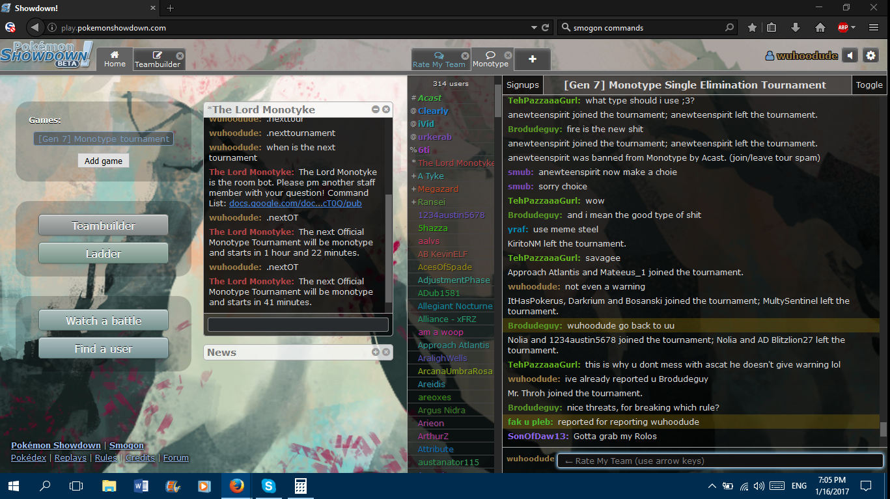Open a new browser tab
This screenshot has width=890, height=499.
point(170,8)
